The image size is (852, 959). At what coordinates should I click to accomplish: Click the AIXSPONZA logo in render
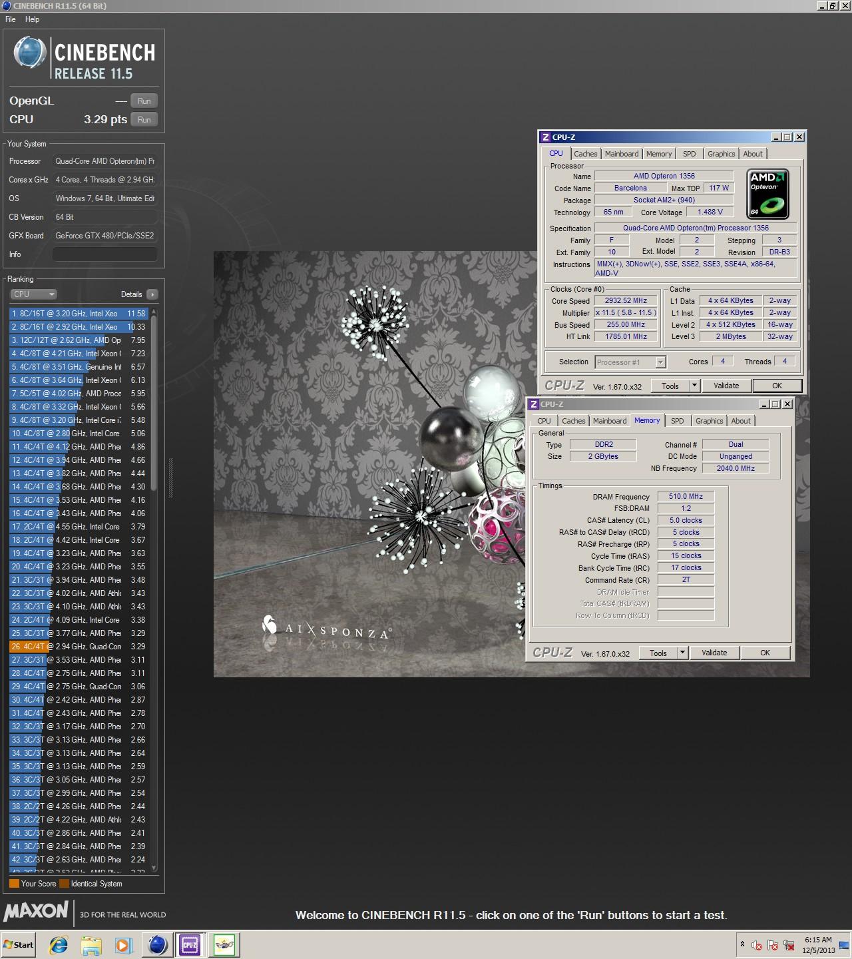[326, 629]
